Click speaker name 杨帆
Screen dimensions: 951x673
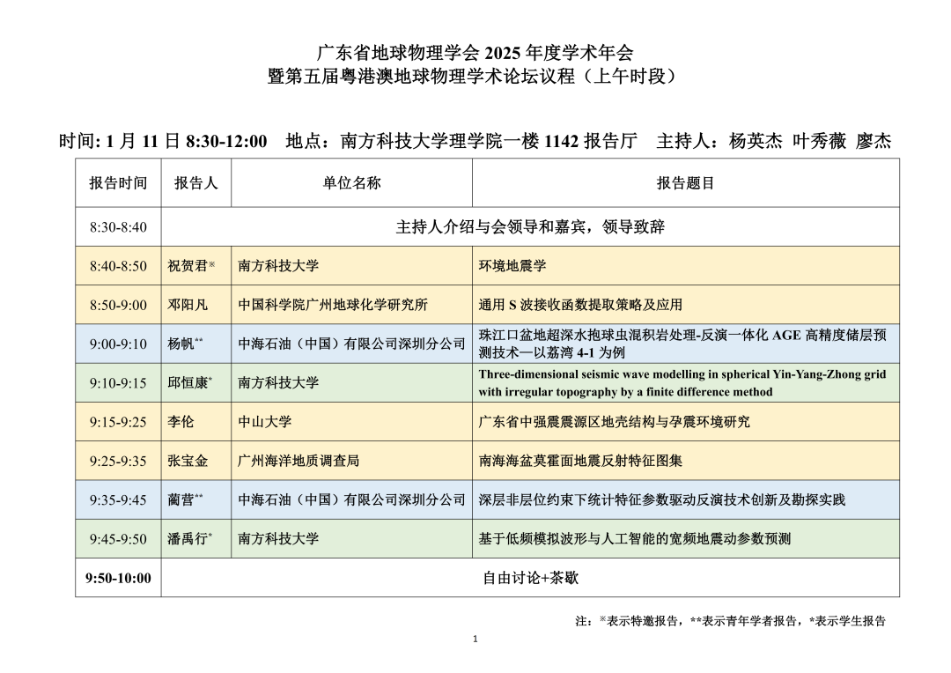click(181, 344)
